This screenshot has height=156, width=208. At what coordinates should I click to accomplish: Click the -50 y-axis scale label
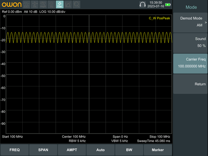coord(3,76)
